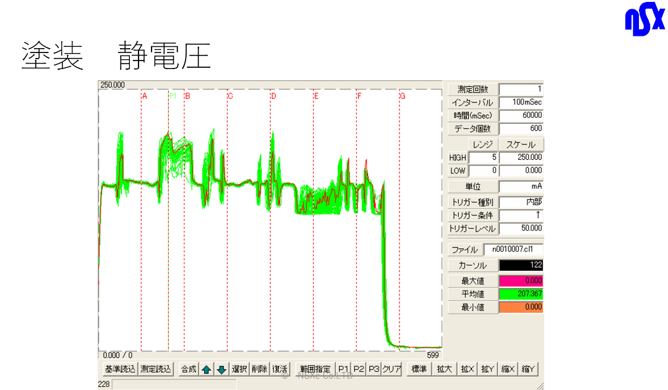Click the 範囲指定 range button
The image size is (668, 390).
pyautogui.click(x=315, y=369)
